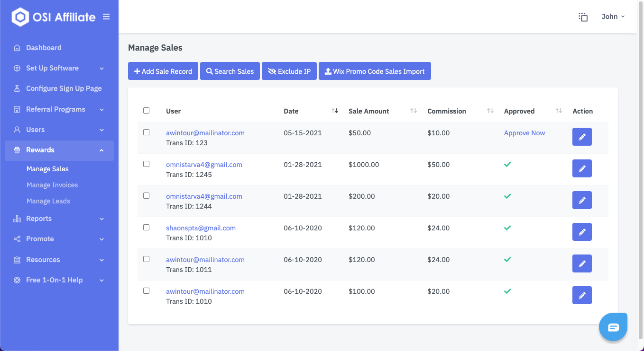The width and height of the screenshot is (644, 351).
Task: Click the Promote share icon
Action: 17,239
